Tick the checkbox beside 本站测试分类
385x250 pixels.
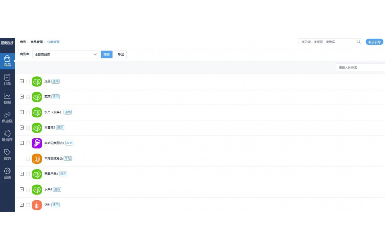tap(28, 159)
